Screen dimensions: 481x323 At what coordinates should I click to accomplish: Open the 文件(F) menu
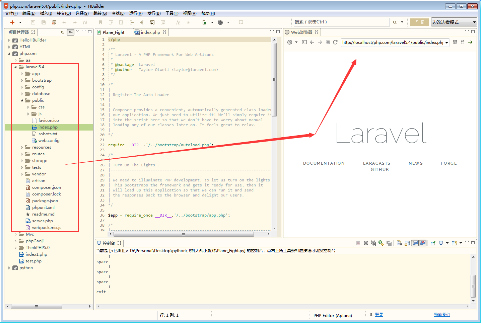click(11, 13)
